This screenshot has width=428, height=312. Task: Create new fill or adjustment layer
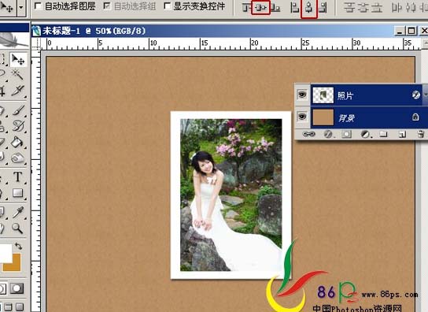pyautogui.click(x=366, y=134)
